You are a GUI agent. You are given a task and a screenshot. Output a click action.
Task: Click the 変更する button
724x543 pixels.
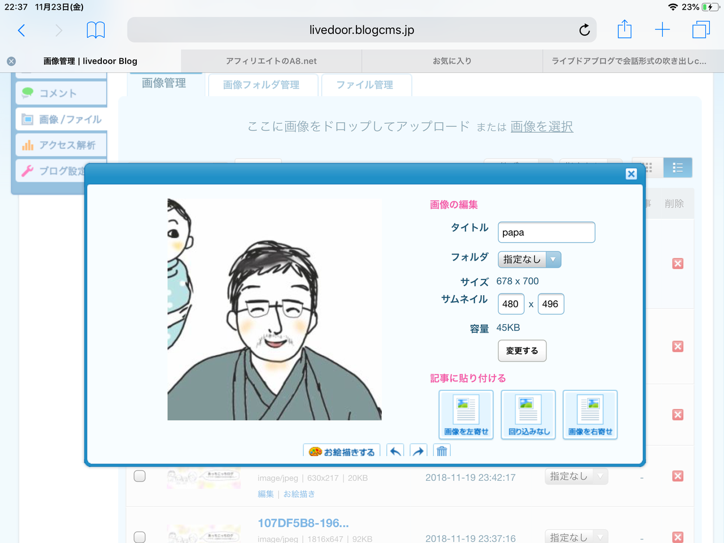pyautogui.click(x=522, y=351)
